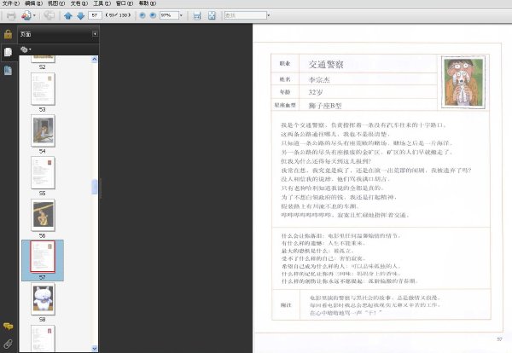The image size is (512, 353).
Task: Open the attachments paperclip icon
Action: pyautogui.click(x=9, y=344)
